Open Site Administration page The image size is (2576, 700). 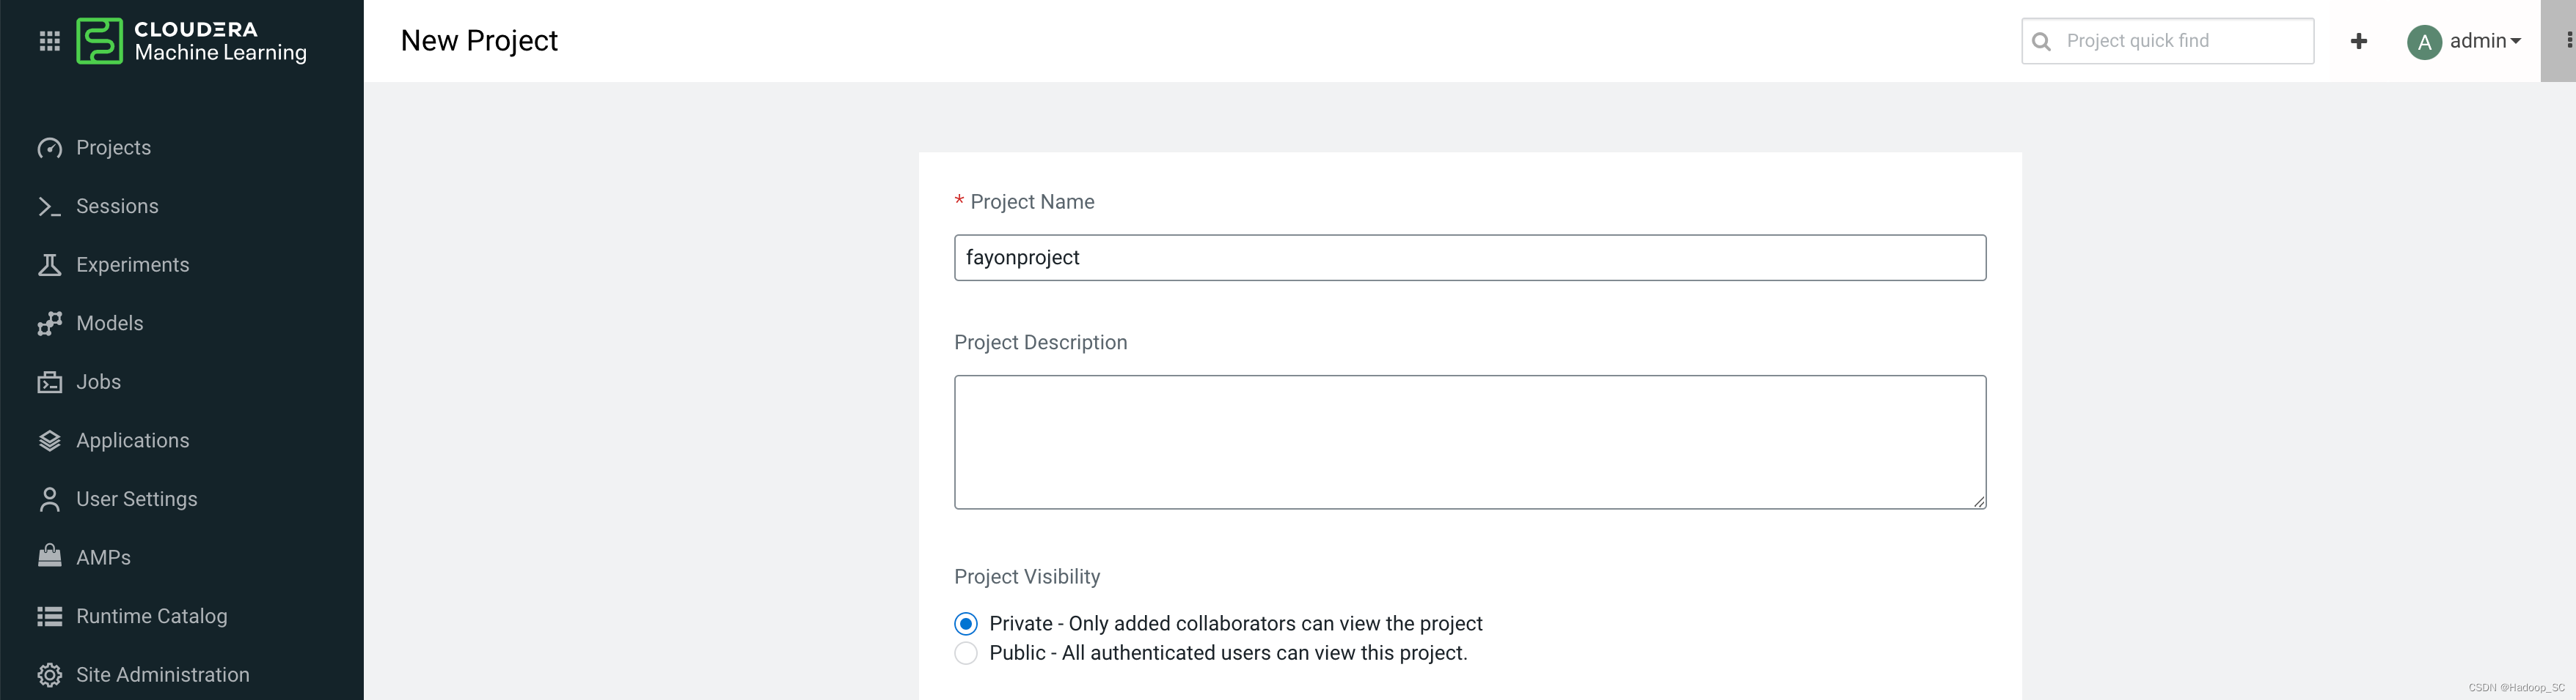(x=162, y=675)
